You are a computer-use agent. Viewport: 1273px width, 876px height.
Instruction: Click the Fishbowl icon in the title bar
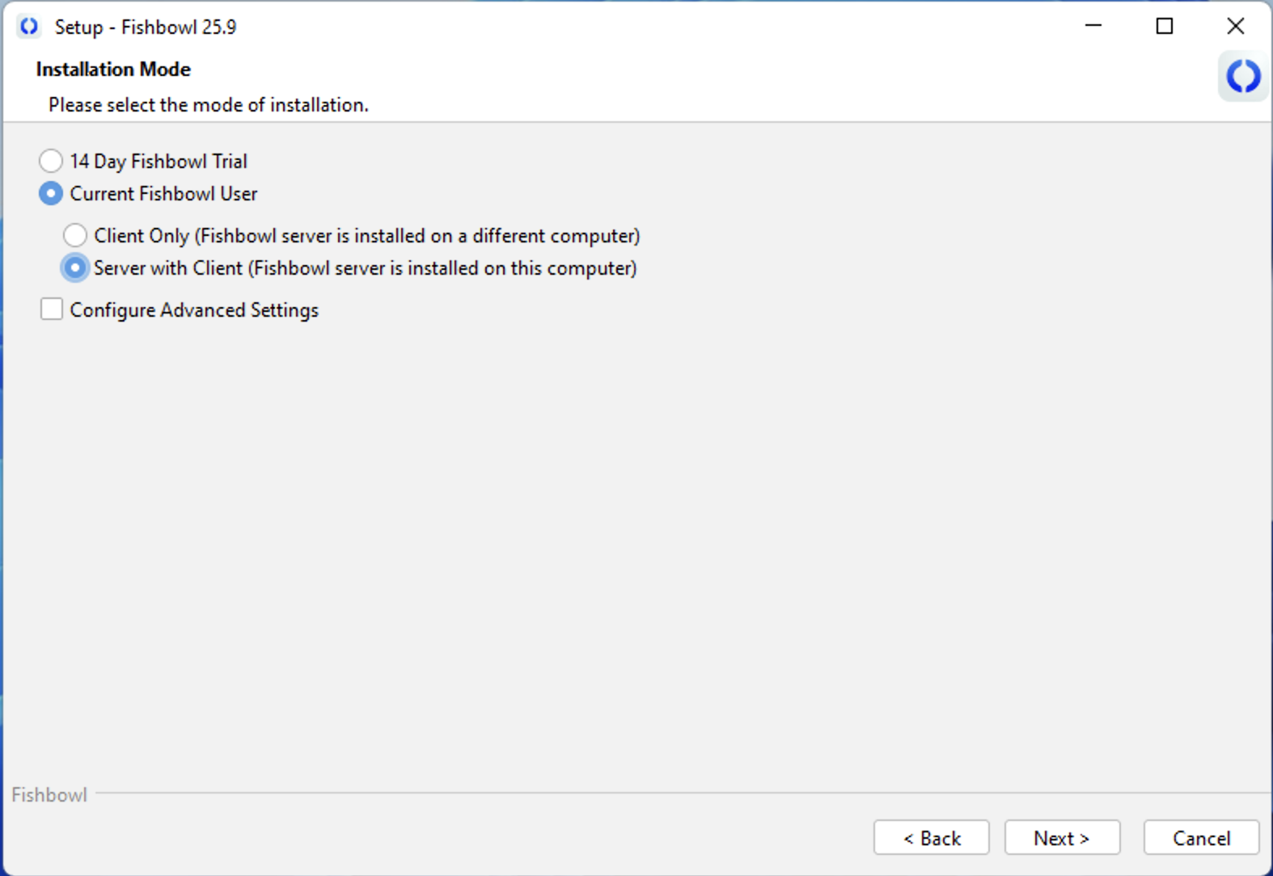(29, 26)
